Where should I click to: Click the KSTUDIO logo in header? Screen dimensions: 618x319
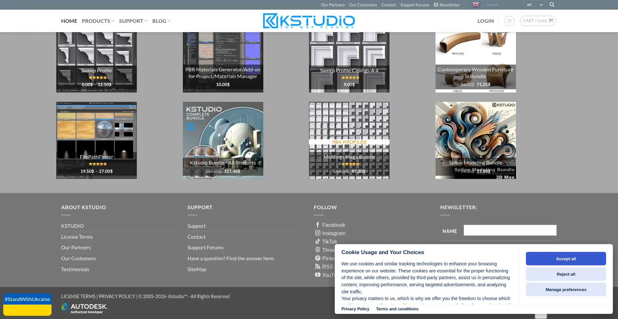(x=309, y=21)
